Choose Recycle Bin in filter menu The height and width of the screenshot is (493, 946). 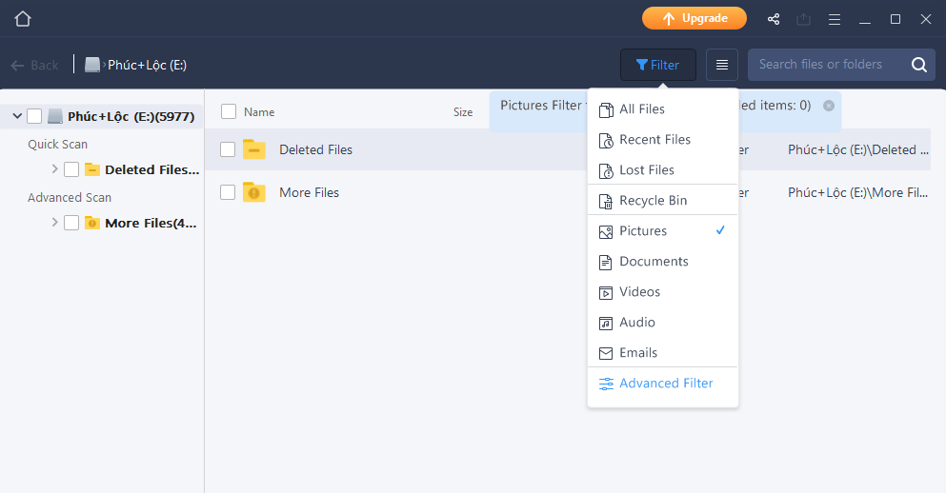point(653,201)
